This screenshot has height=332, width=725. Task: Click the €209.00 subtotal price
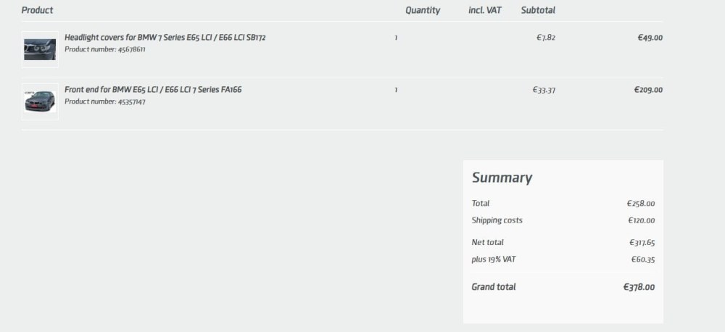(x=648, y=90)
